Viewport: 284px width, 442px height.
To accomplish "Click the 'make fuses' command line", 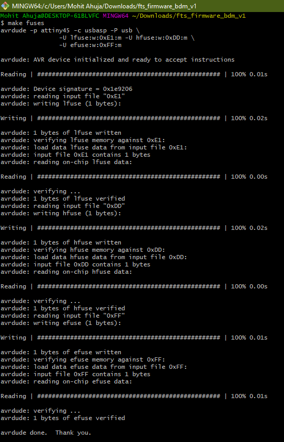I will [x=22, y=23].
